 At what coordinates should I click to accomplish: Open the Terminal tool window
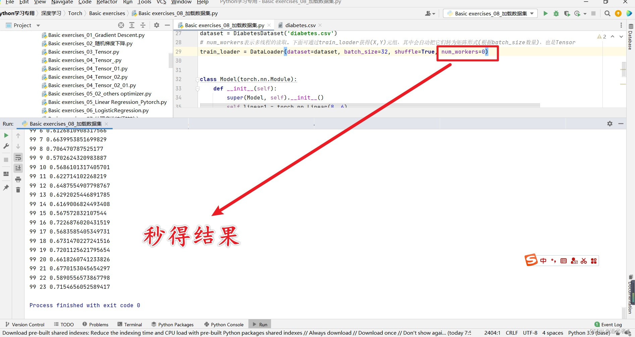(x=130, y=325)
